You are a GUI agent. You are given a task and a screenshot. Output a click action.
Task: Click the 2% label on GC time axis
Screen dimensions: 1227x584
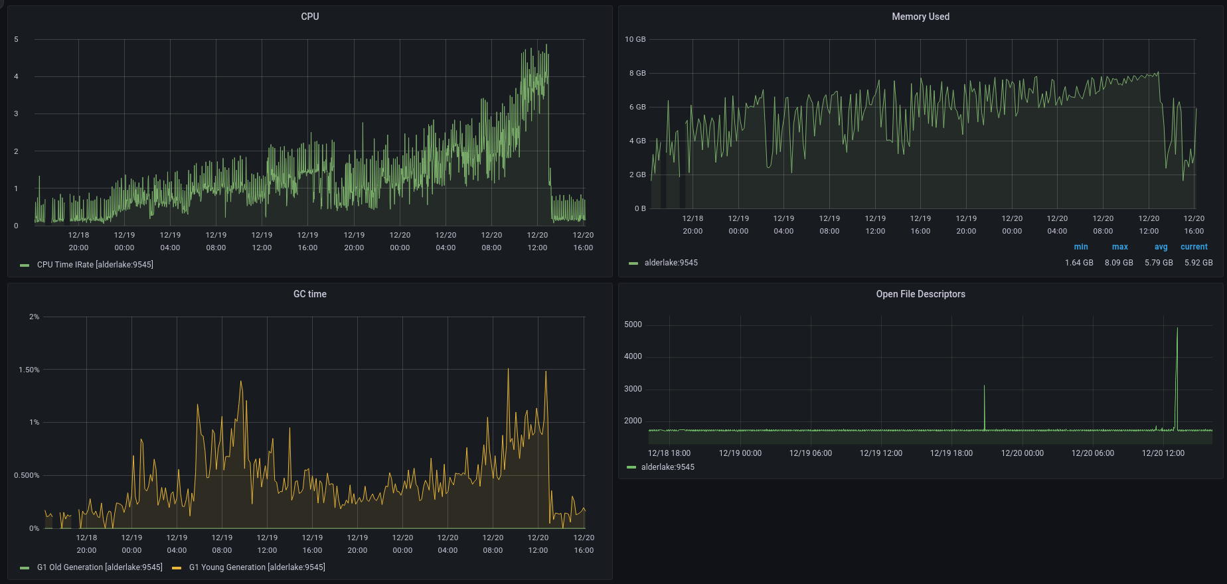tap(35, 317)
